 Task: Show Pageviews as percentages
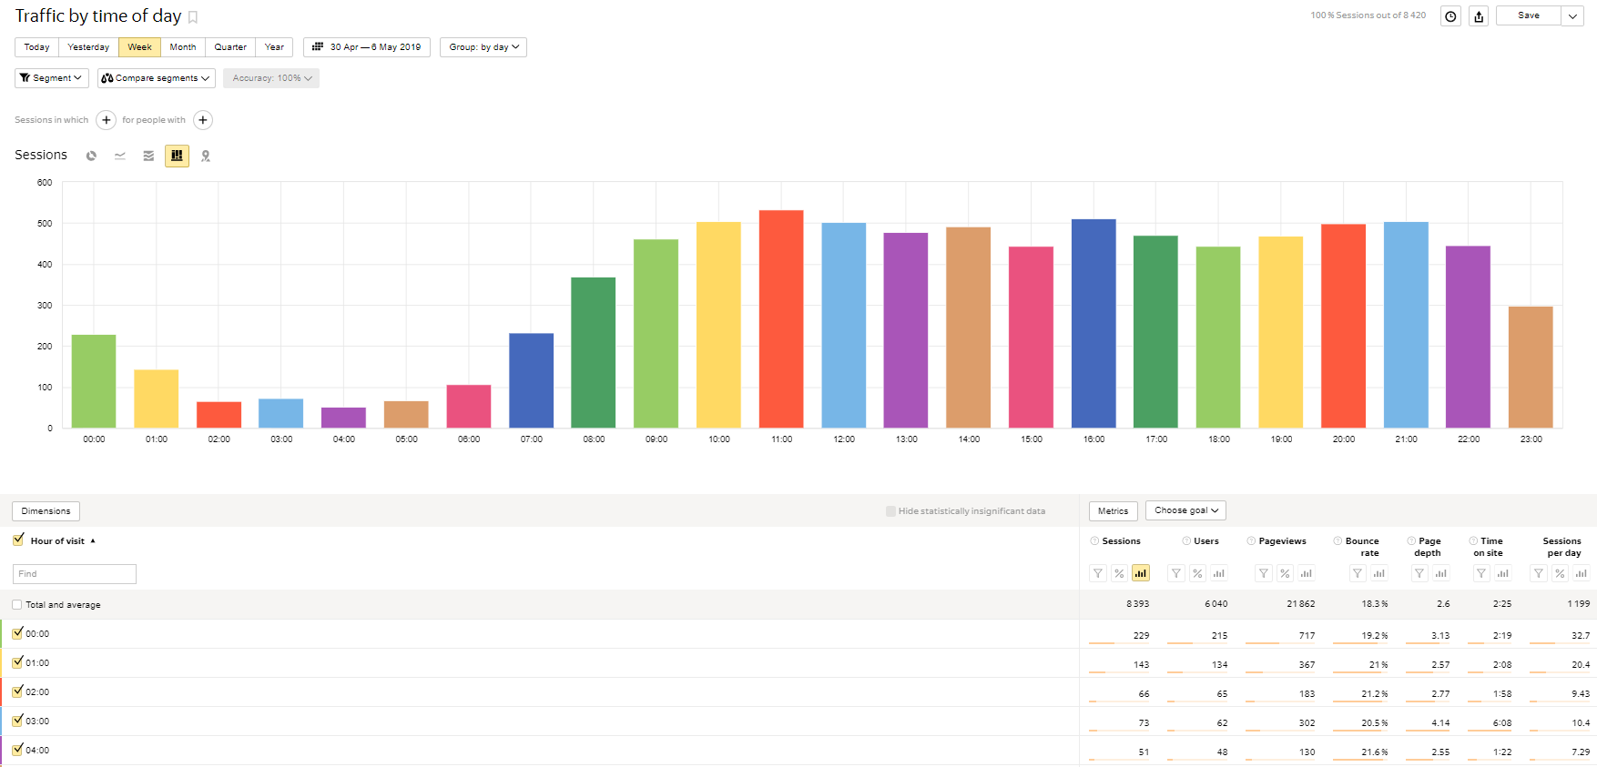[x=1285, y=573]
